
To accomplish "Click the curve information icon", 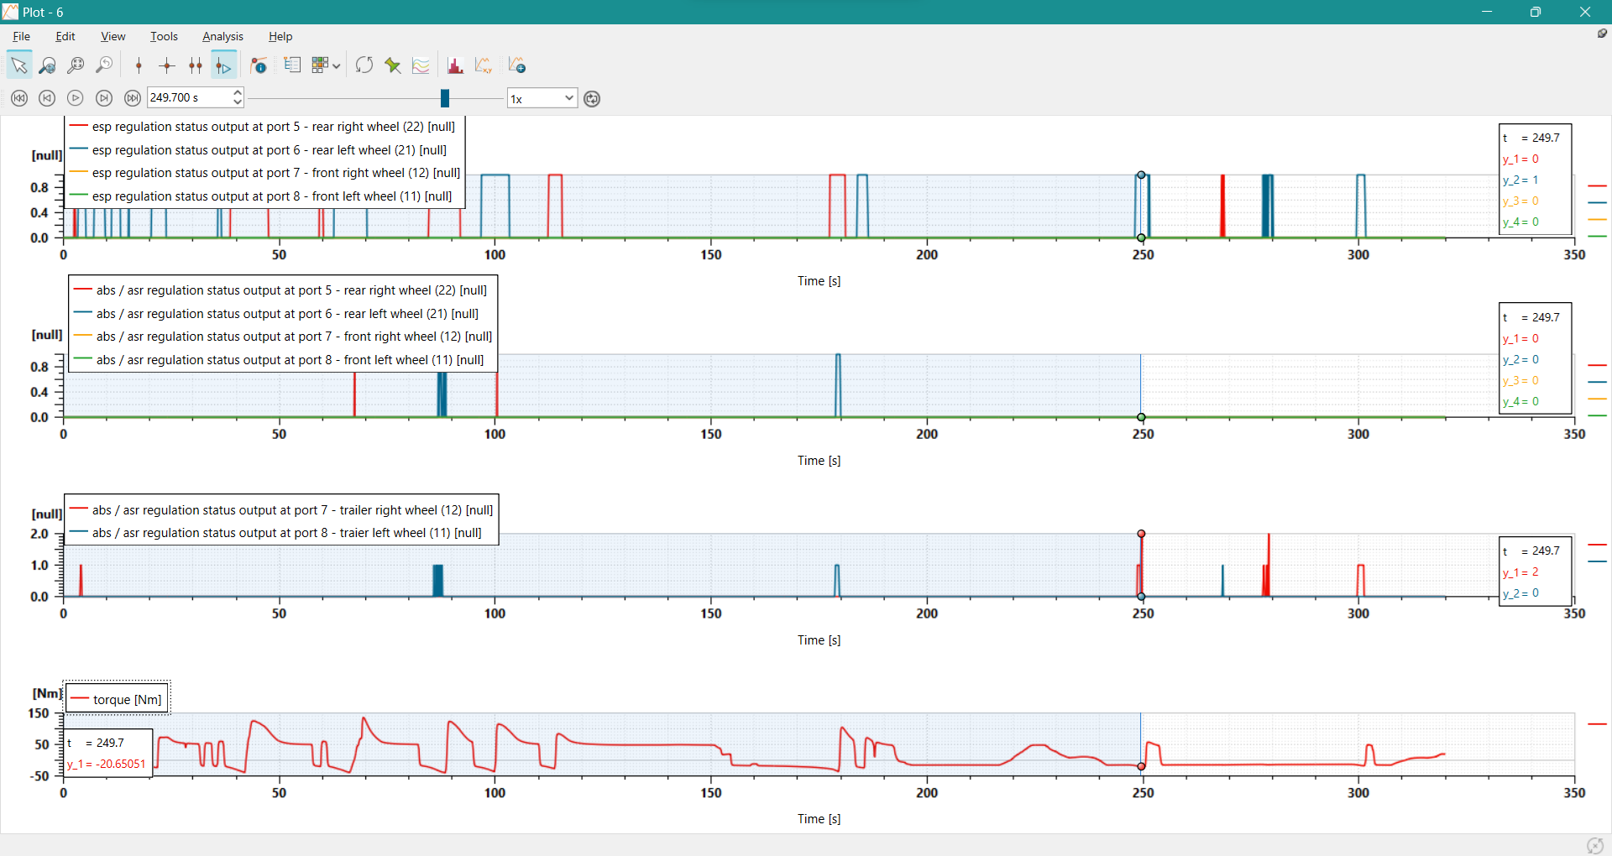I will [x=259, y=65].
